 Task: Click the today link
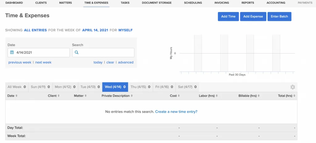coord(98,62)
